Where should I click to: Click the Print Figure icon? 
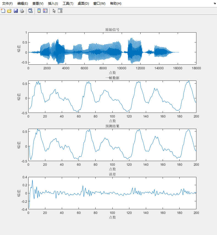pos(22,11)
